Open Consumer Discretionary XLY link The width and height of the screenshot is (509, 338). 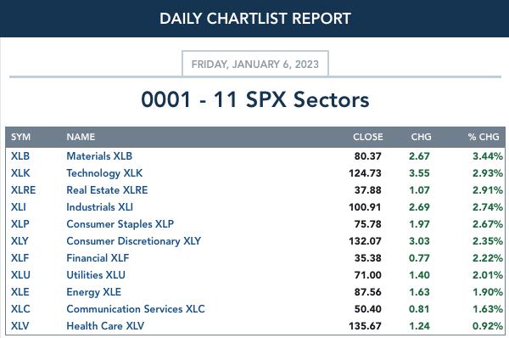(x=134, y=241)
